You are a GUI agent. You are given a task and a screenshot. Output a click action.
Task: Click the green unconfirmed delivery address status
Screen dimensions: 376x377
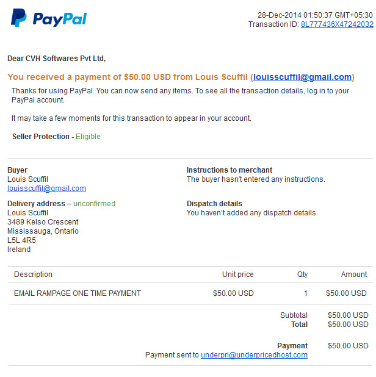(x=94, y=204)
